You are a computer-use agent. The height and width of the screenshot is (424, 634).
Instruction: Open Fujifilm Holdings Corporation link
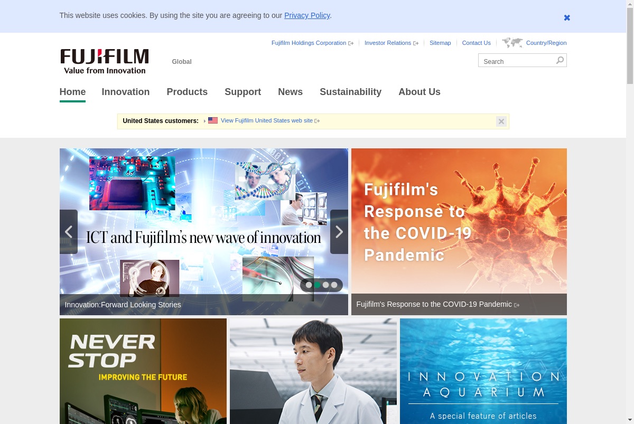click(312, 43)
